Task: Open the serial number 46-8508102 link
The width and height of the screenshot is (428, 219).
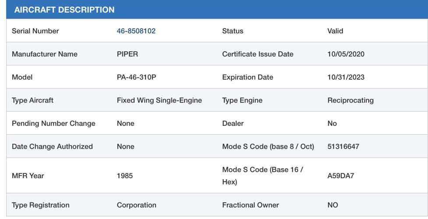Action: pyautogui.click(x=136, y=31)
